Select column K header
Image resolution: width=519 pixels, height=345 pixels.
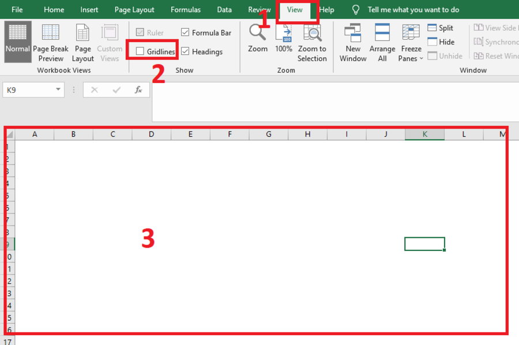tap(424, 134)
